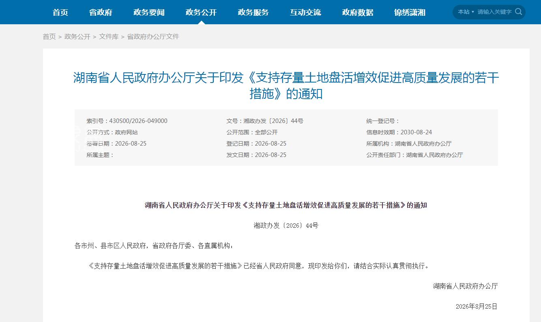
Task: Navigate to 政务服务 in the top menu
Action: coord(253,12)
